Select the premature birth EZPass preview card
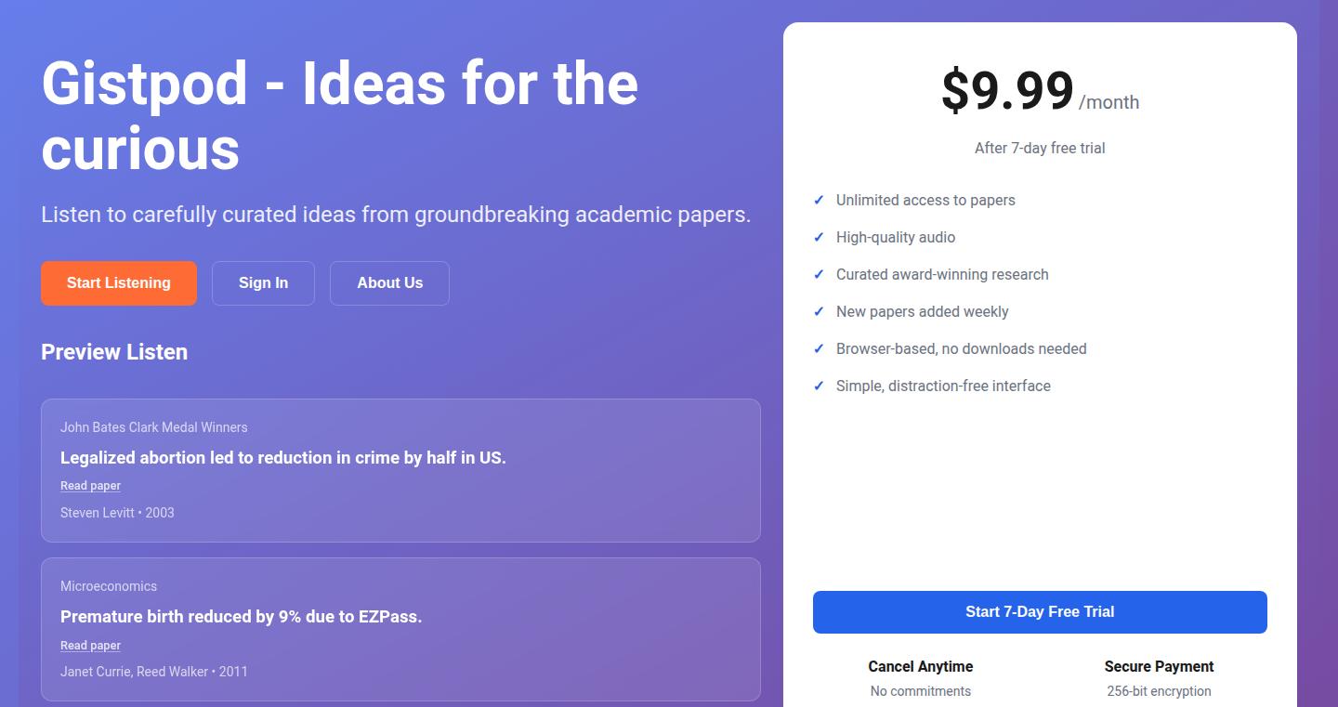 coord(400,629)
